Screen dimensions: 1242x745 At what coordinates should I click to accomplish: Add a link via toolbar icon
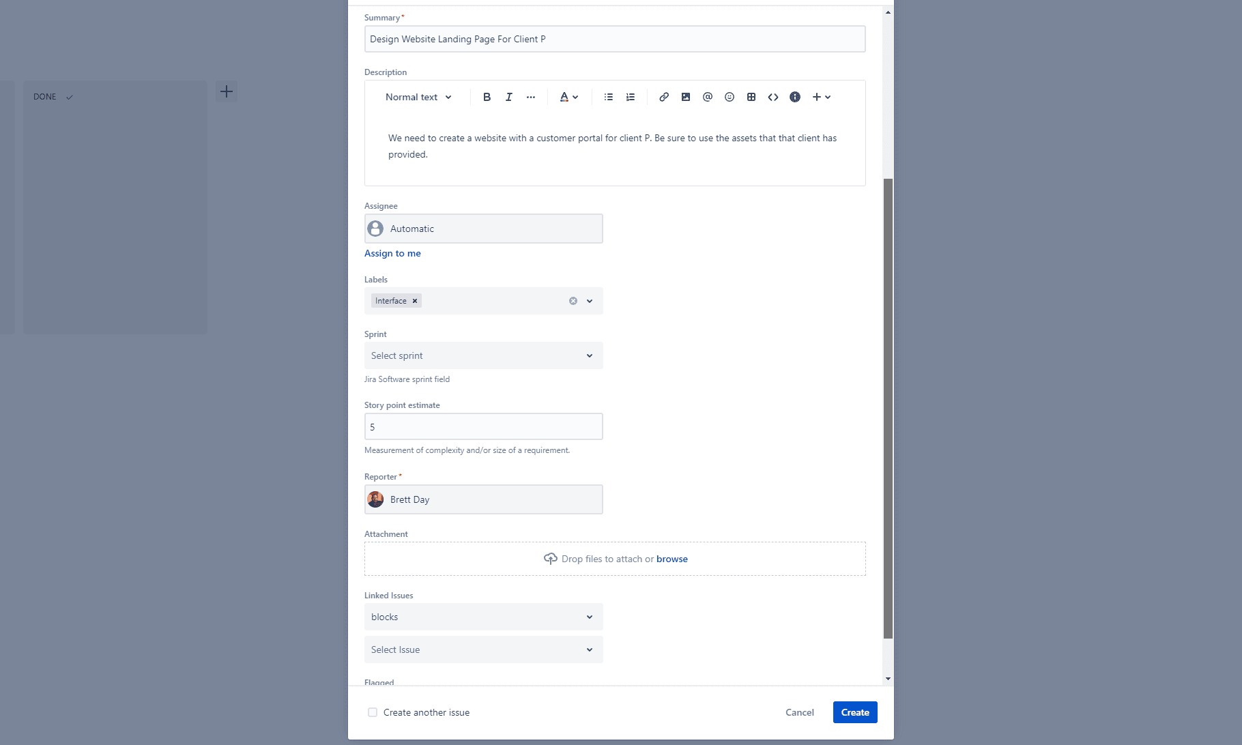click(663, 97)
